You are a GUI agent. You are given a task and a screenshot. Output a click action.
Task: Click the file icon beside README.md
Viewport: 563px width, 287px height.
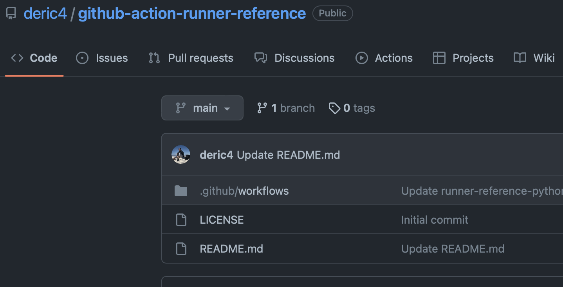click(x=181, y=249)
